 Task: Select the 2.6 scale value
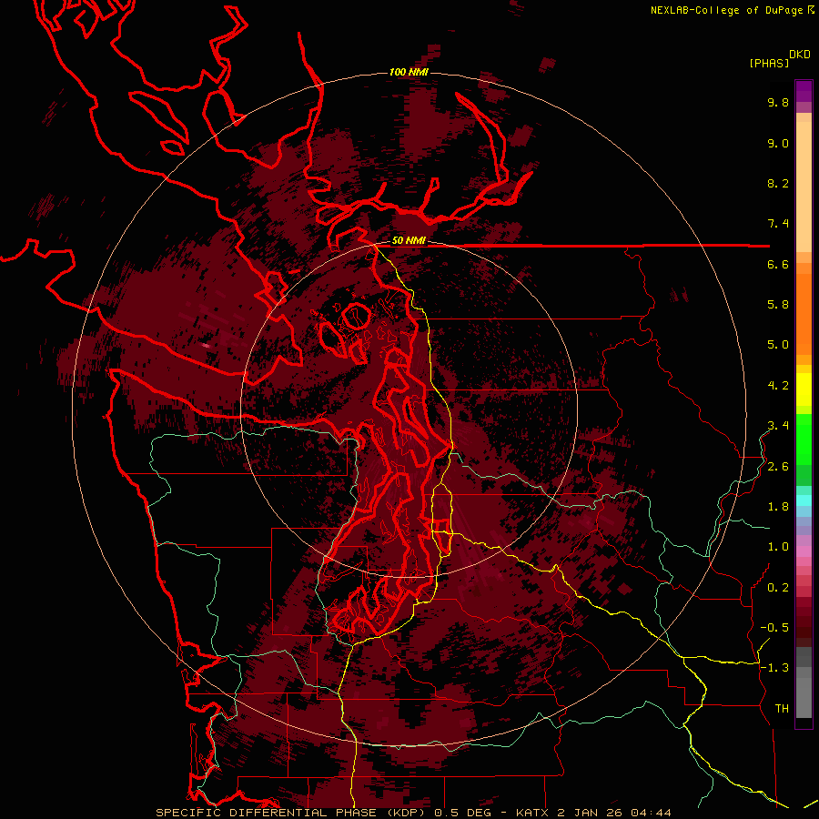778,467
